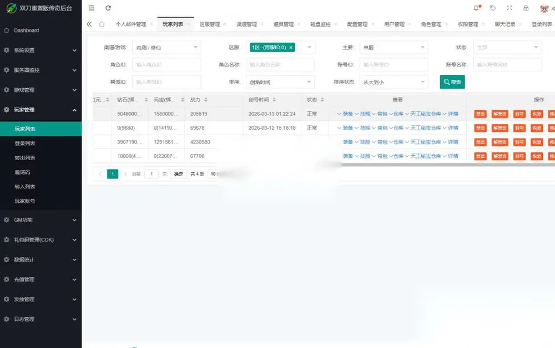
Task: Click the app logo in the sidebar
Action: coord(11,8)
